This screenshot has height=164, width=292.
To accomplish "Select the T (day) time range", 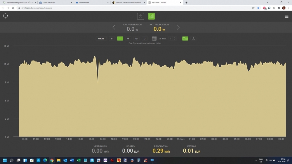I will pos(120,39).
